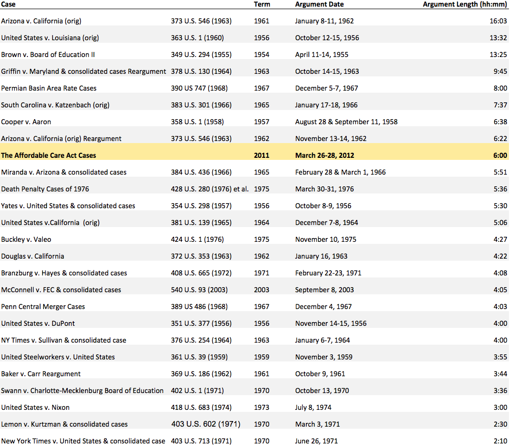Screen dimensions: 510x446
Task: Select 'Arizona v. California (orig) Reargument' cell
Action: tap(61, 138)
